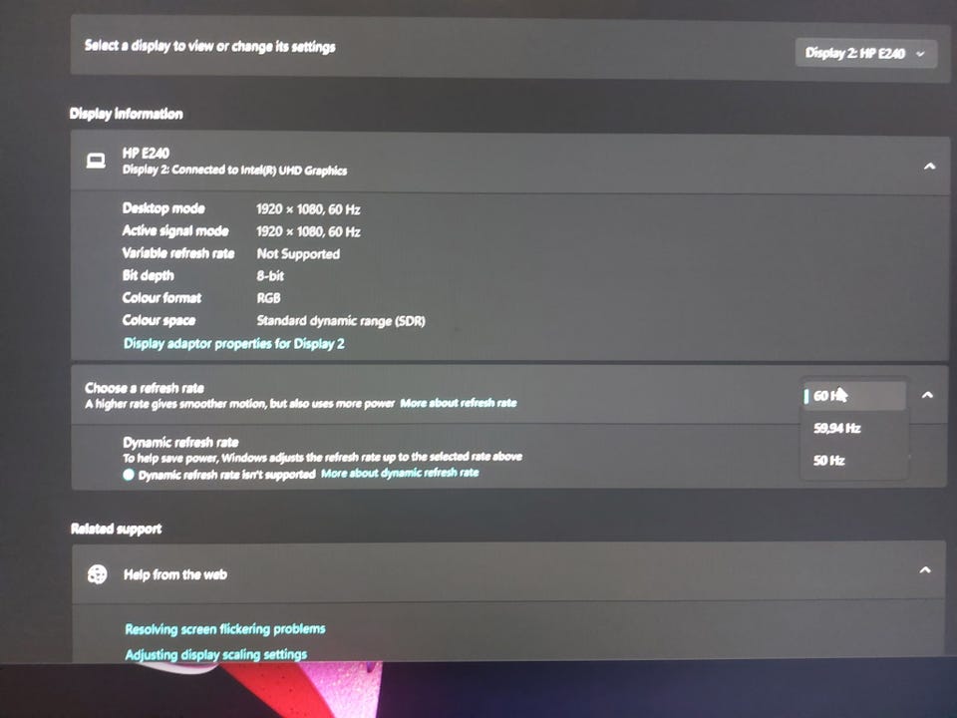Click the Choose a refresh rate heading
This screenshot has width=957, height=718.
(144, 388)
